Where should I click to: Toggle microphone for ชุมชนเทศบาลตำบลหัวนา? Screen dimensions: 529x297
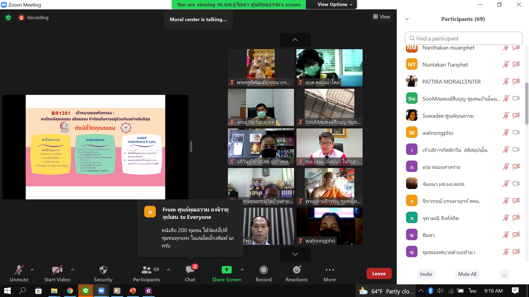pos(506,252)
